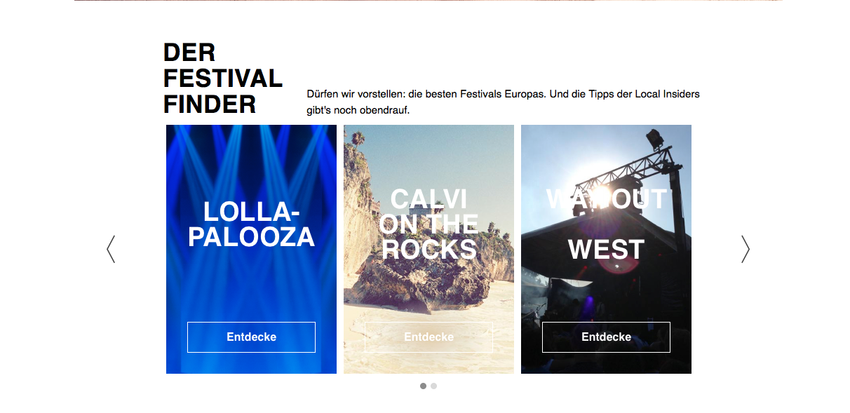Select the first carousel pagination dot
This screenshot has width=850, height=413.
pyautogui.click(x=423, y=386)
